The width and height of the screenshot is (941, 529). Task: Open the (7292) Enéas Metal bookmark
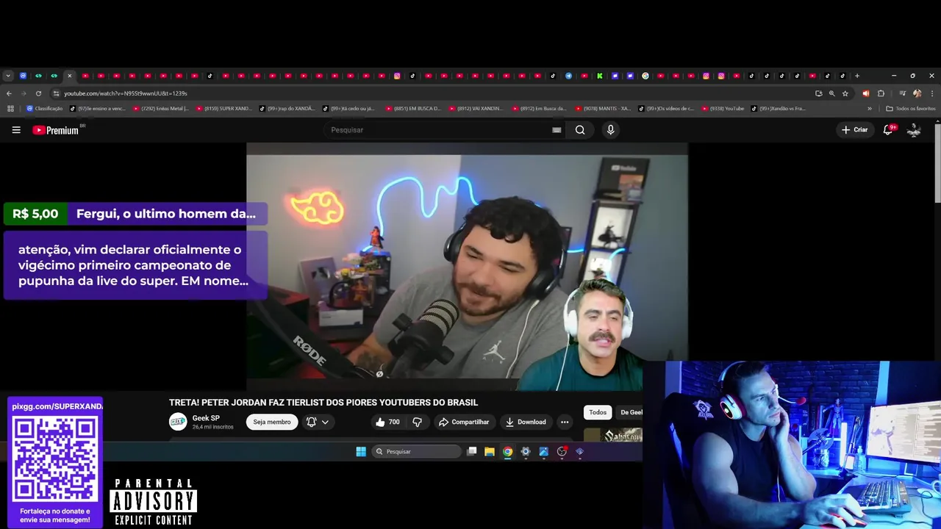(x=161, y=109)
